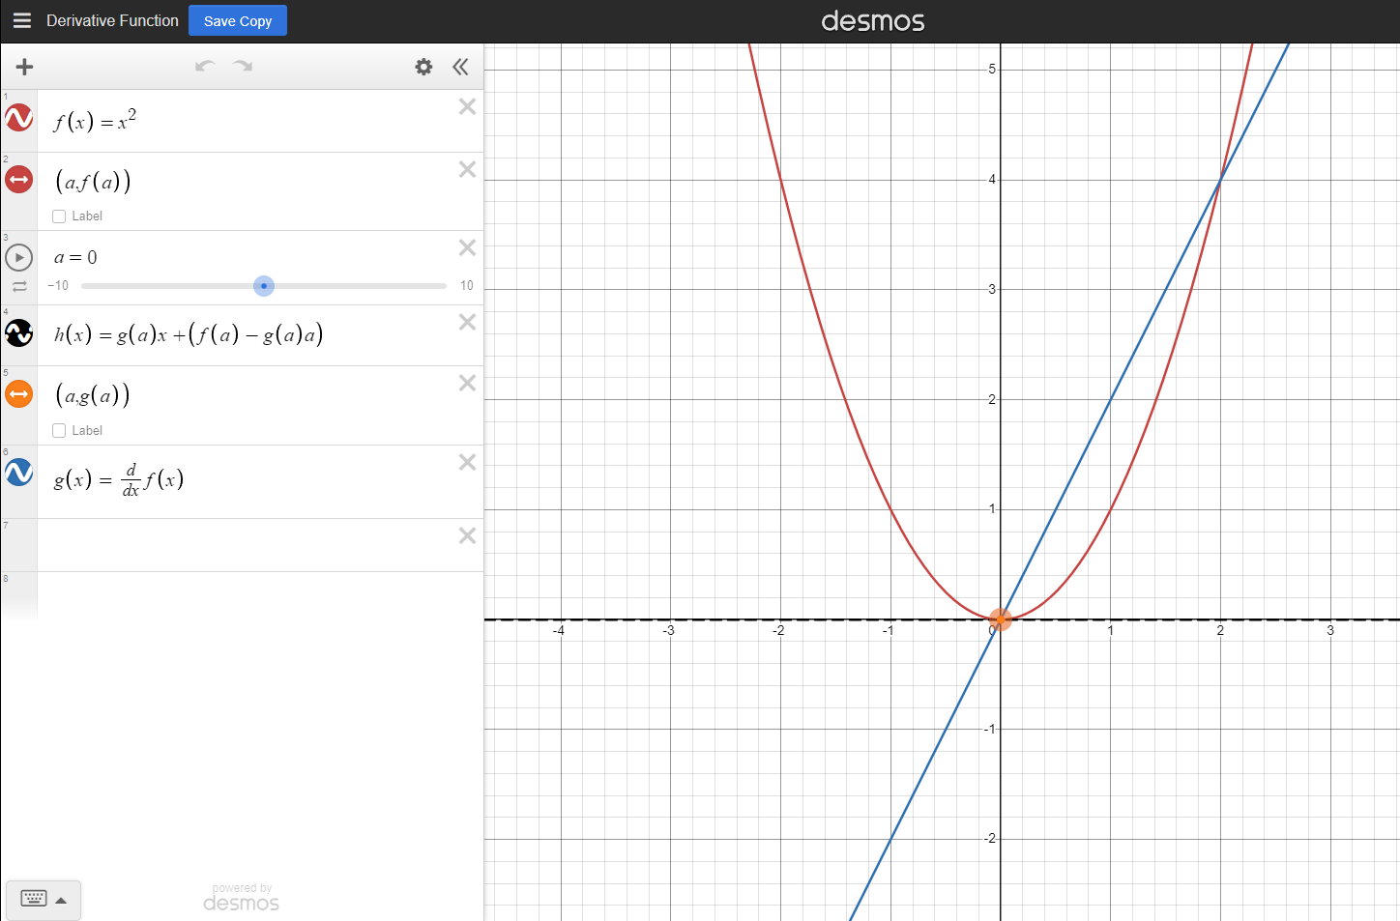
Task: Click the redo arrow
Action: [243, 66]
